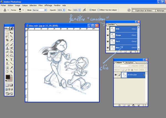Image resolution: width=166 pixels, height=118 pixels.
Task: Select the Line tool
Action: point(11,63)
